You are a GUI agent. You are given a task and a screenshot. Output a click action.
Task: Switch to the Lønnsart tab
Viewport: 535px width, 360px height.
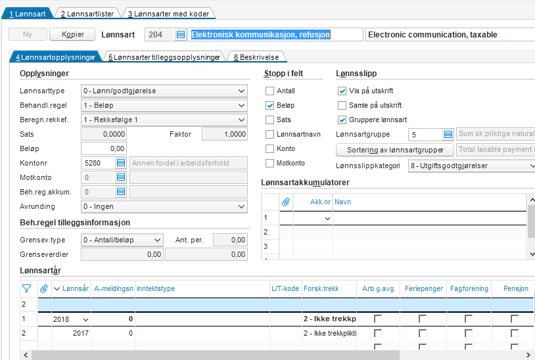28,14
